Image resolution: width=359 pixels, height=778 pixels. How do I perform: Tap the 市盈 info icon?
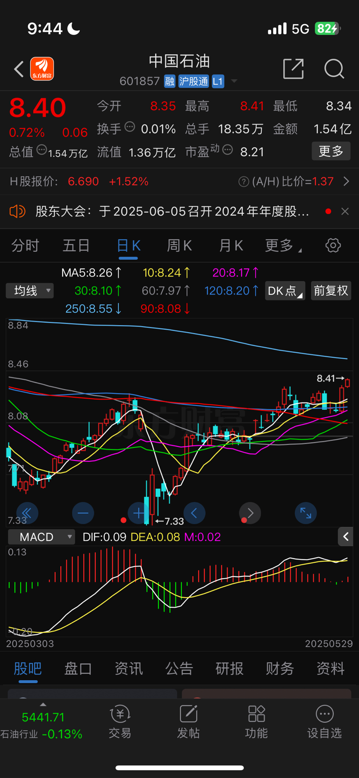(228, 150)
